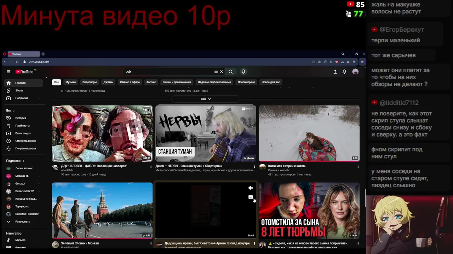
Task: Open GonzoJr channel subscription
Action: 24,183
